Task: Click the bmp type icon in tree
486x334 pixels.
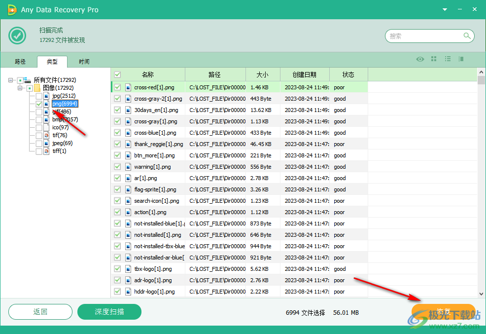Action: (46, 119)
